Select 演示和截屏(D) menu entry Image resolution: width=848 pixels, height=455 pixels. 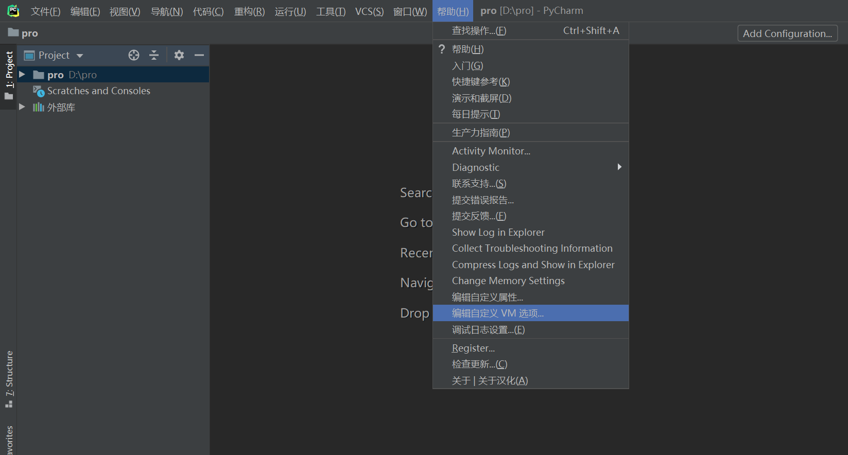[x=531, y=98]
